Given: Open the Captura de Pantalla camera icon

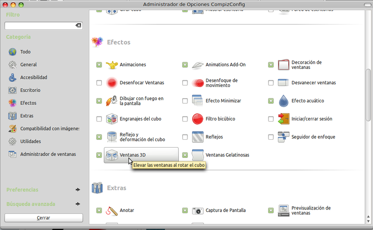Looking at the screenshot, I should [198, 210].
